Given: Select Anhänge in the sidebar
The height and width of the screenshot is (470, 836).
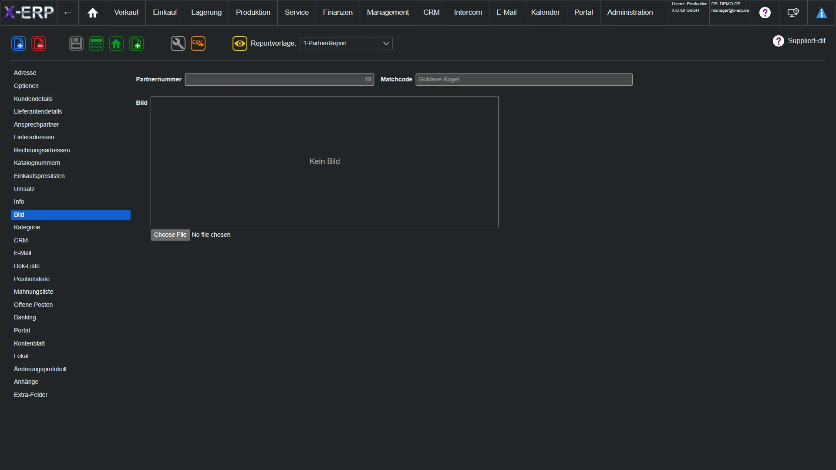Looking at the screenshot, I should (71, 382).
